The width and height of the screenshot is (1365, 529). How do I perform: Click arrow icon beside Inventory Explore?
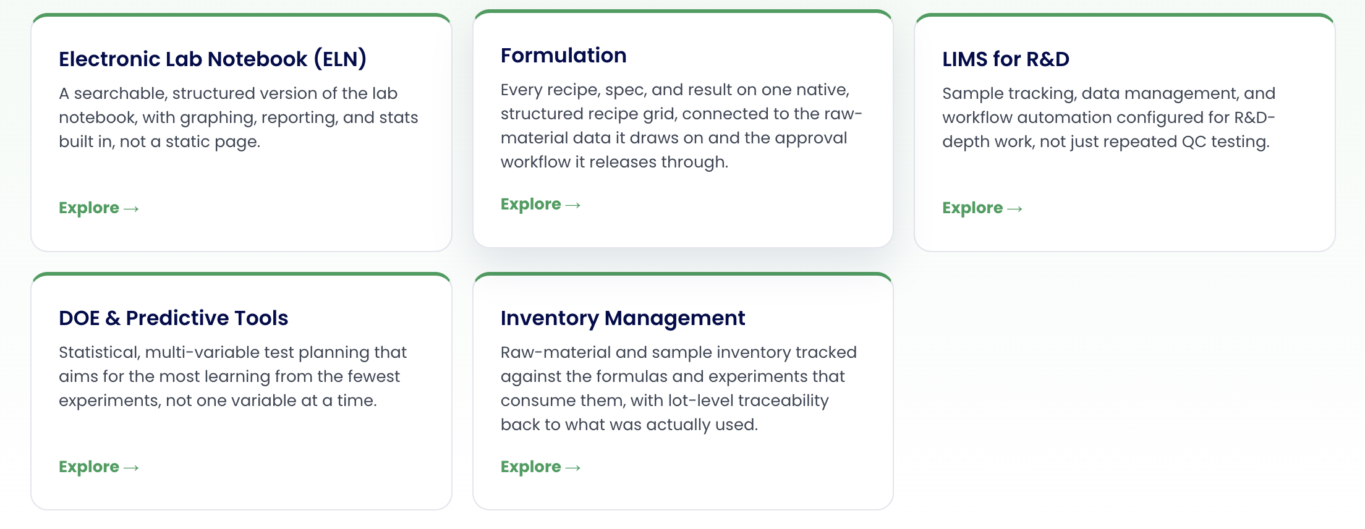point(573,468)
